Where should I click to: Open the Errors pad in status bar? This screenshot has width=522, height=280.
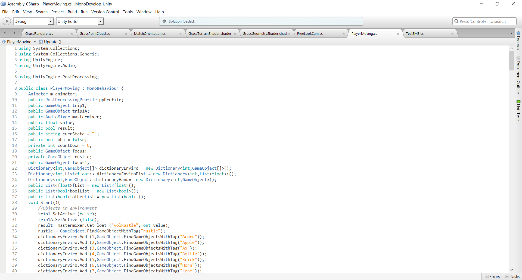click(492, 277)
